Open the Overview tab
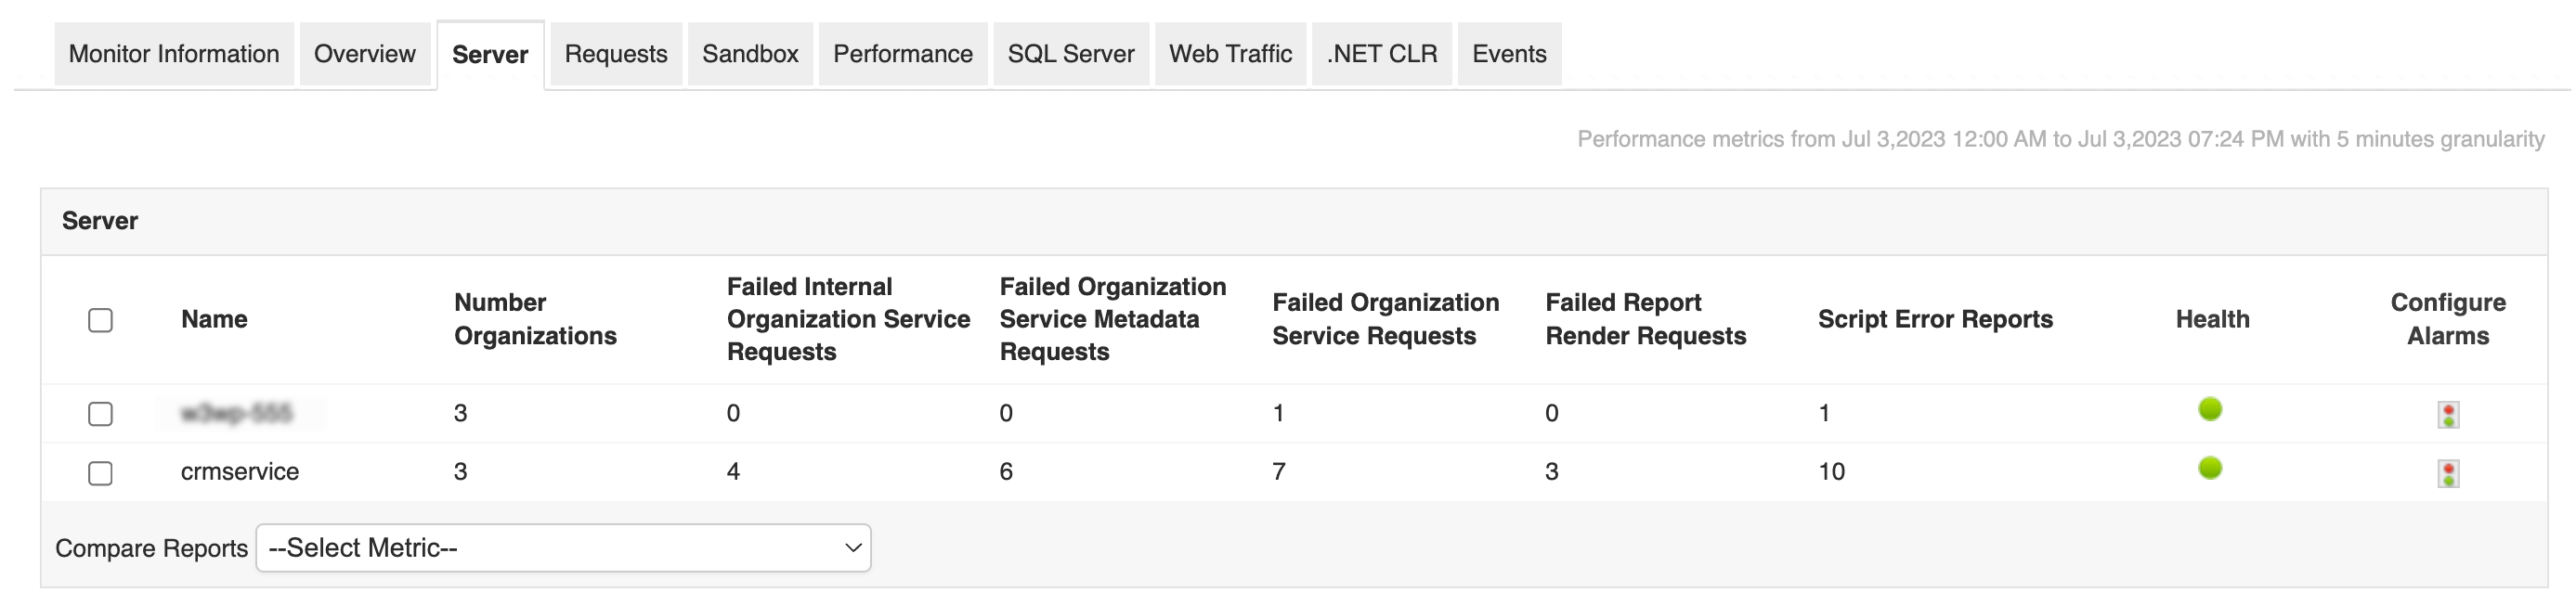This screenshot has width=2576, height=605. click(364, 54)
